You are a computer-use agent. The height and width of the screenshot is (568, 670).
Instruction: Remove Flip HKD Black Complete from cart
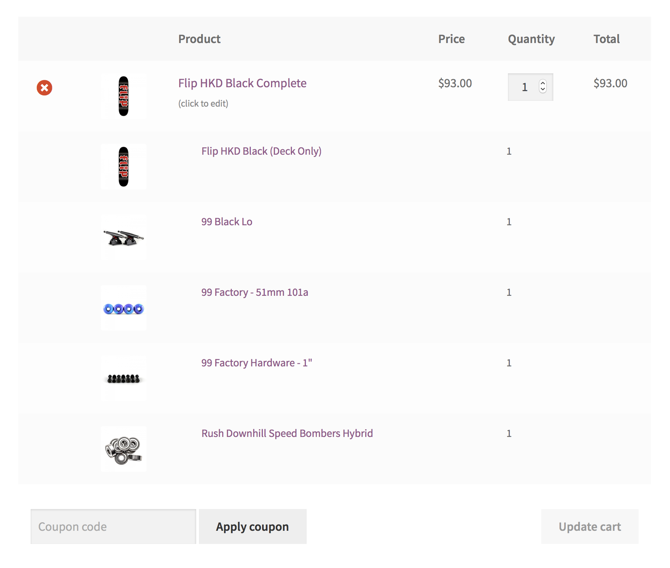(x=45, y=88)
